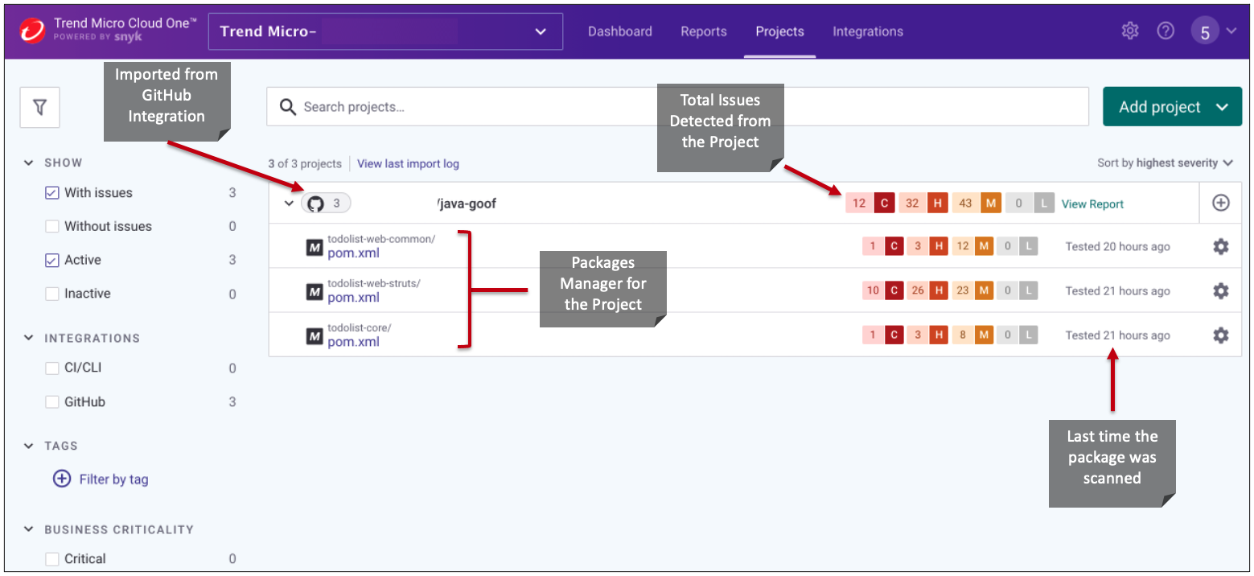Screen dimensions: 1254x576
Task: Open the Add project dropdown
Action: coord(1172,107)
